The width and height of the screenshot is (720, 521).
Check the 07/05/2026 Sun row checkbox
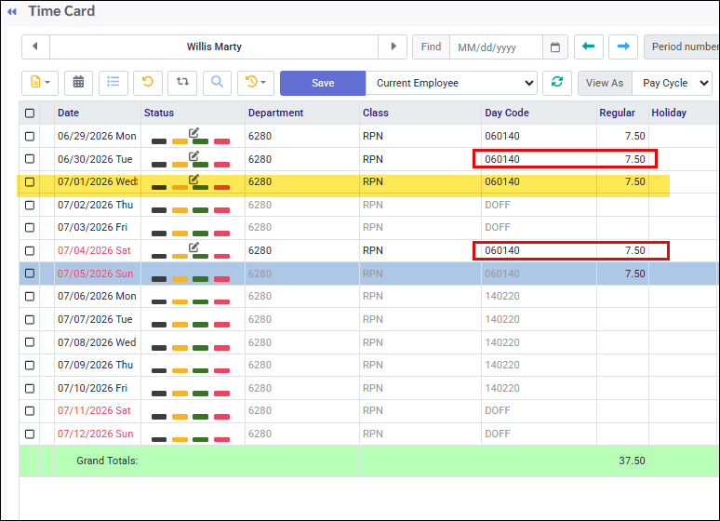(30, 274)
